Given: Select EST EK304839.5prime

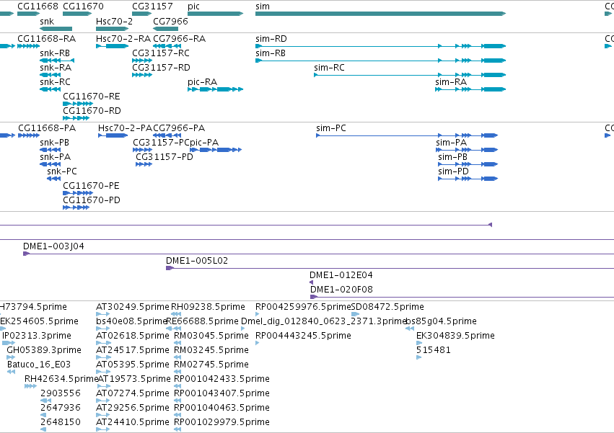Looking at the screenshot, I should [x=419, y=343].
